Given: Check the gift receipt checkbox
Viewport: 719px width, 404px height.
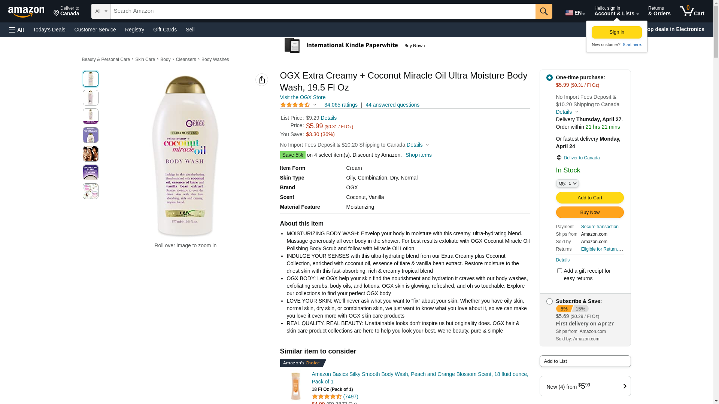Looking at the screenshot, I should 559,270.
